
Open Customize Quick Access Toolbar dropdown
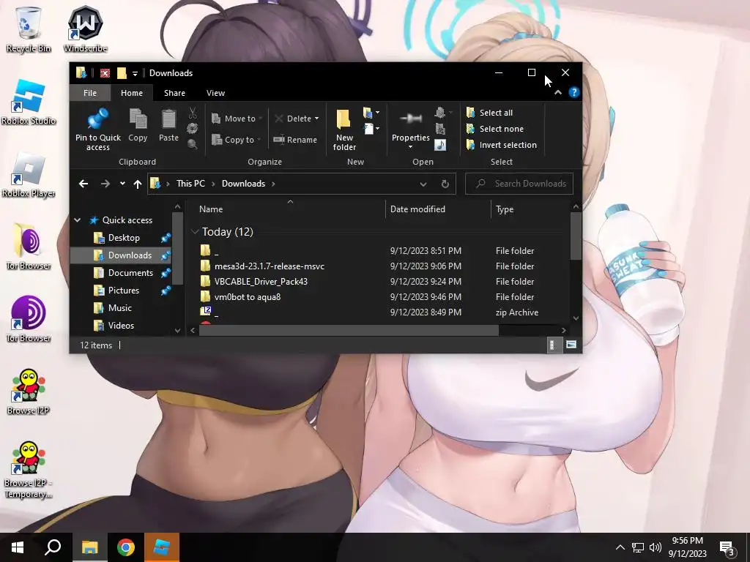[135, 73]
